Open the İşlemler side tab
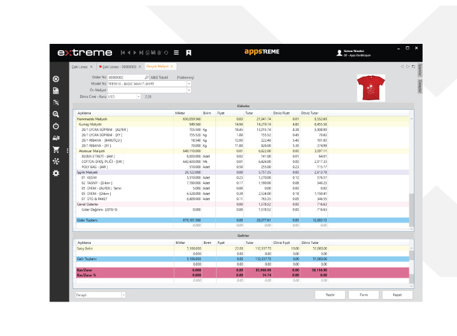The image size is (457, 336). (420, 70)
